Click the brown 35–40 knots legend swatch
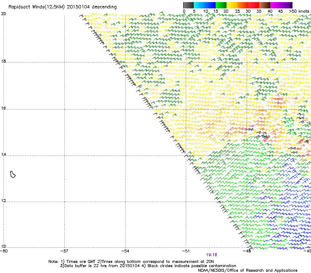This screenshot has width=311, height=273. click(265, 5)
